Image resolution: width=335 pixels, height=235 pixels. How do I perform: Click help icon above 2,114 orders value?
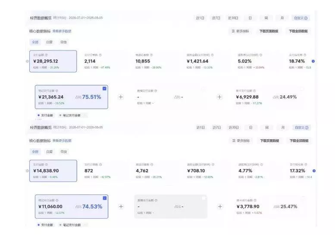100,55
